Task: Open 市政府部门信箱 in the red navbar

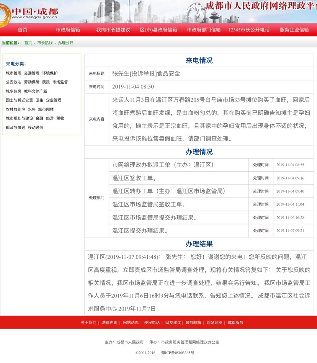Action: (x=204, y=30)
